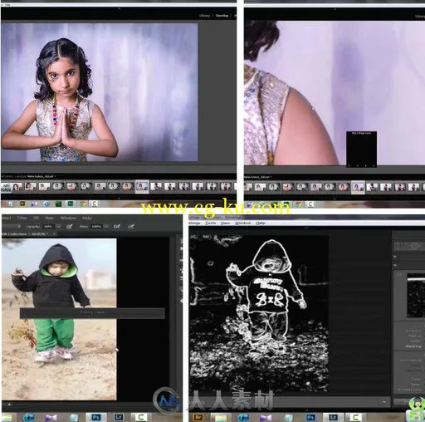Select the highlighted filmstrip thumbnail in the top-left window
This screenshot has height=422, width=425.
142,187
